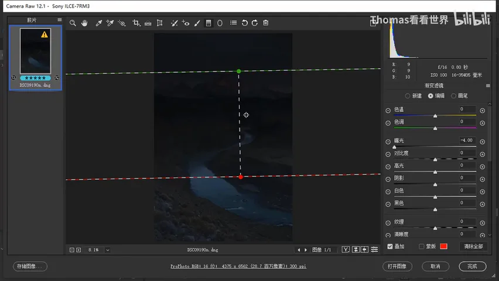Image resolution: width=499 pixels, height=281 pixels.
Task: Click the 色调 slider handle
Action: click(x=435, y=128)
